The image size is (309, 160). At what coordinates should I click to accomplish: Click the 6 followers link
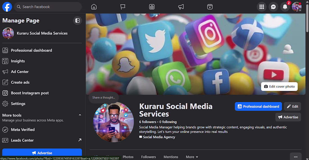(x=147, y=122)
